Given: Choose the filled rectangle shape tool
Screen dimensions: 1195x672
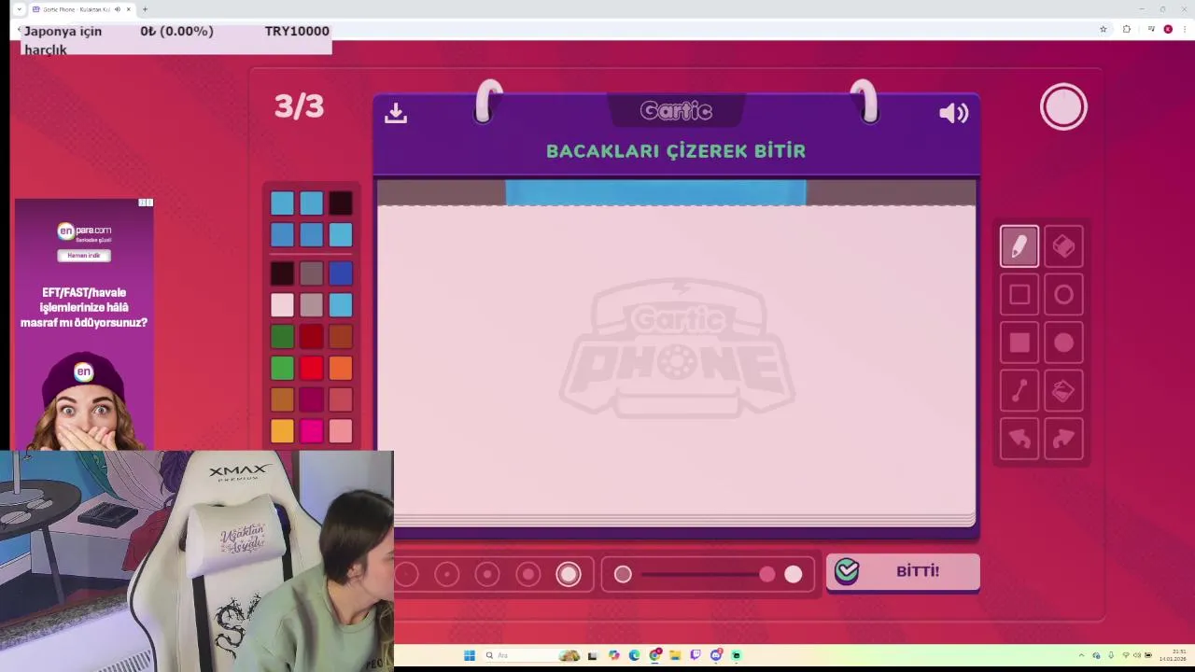Looking at the screenshot, I should pos(1019,343).
